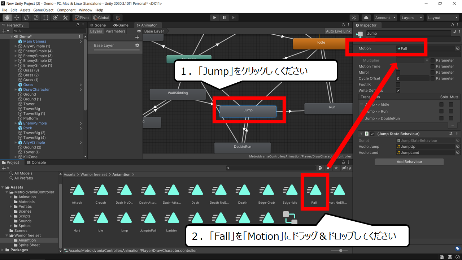The height and width of the screenshot is (260, 462).
Task: Select the Transform tool
Action: point(56,18)
